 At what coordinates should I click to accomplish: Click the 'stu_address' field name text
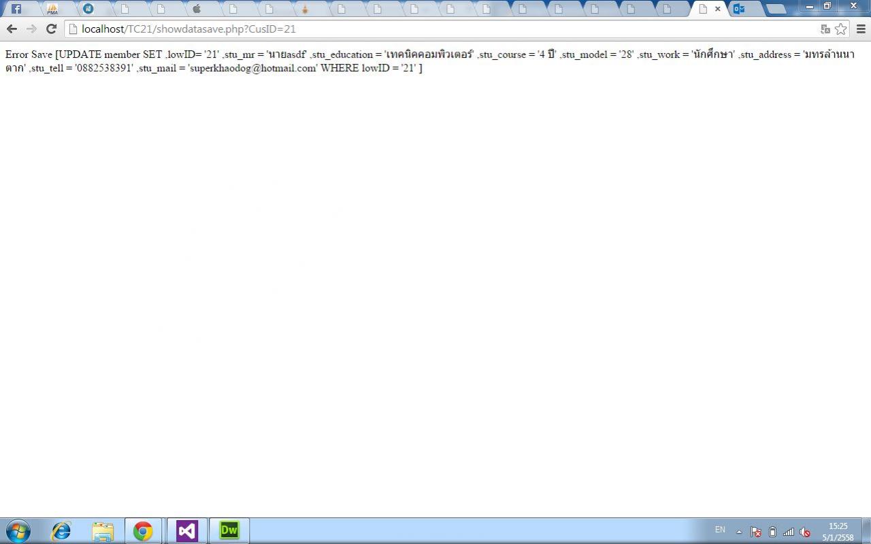[x=766, y=54]
